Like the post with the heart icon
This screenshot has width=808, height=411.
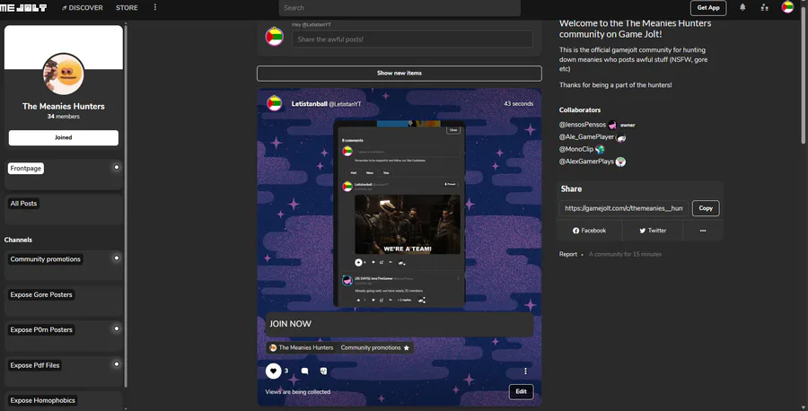(273, 371)
